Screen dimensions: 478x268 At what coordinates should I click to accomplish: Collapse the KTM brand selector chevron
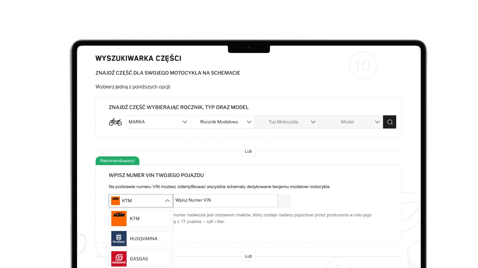(167, 201)
